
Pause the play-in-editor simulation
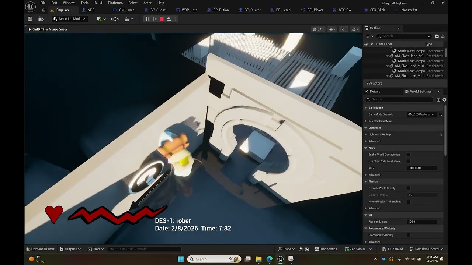point(148,19)
